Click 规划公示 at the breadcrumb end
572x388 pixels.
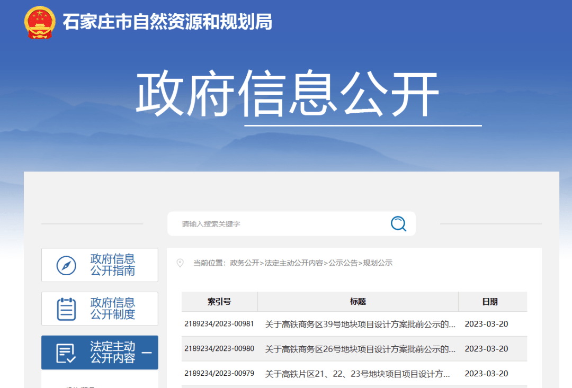(378, 263)
